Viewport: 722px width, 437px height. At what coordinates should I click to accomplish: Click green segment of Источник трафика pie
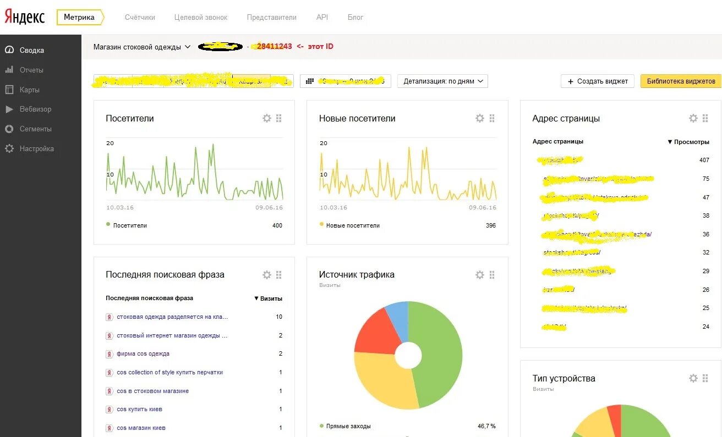[x=442, y=355]
